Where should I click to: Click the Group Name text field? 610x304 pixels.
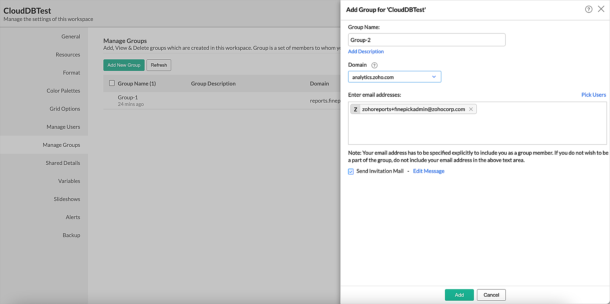pos(426,40)
